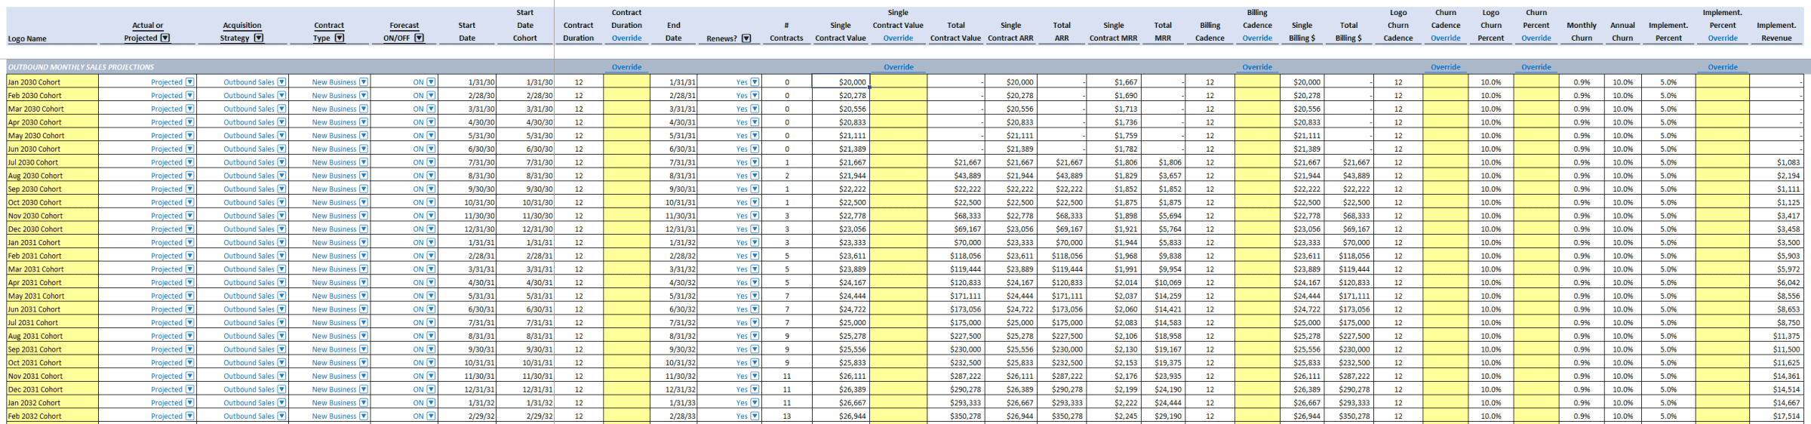
Task: Open the Contract Type header filter arrow
Action: 340,38
